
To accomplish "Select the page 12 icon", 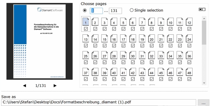I will point(189,22).
